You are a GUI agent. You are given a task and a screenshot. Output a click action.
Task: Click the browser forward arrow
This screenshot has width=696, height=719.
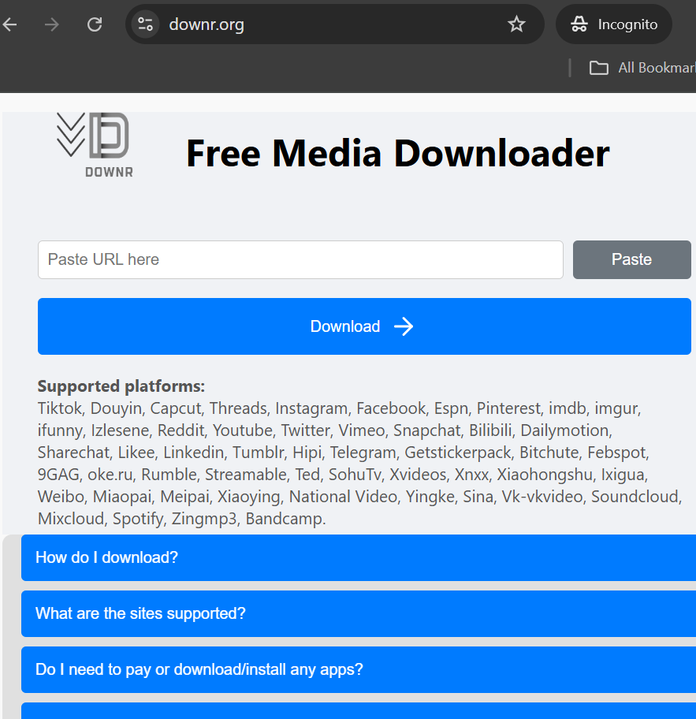(x=52, y=24)
